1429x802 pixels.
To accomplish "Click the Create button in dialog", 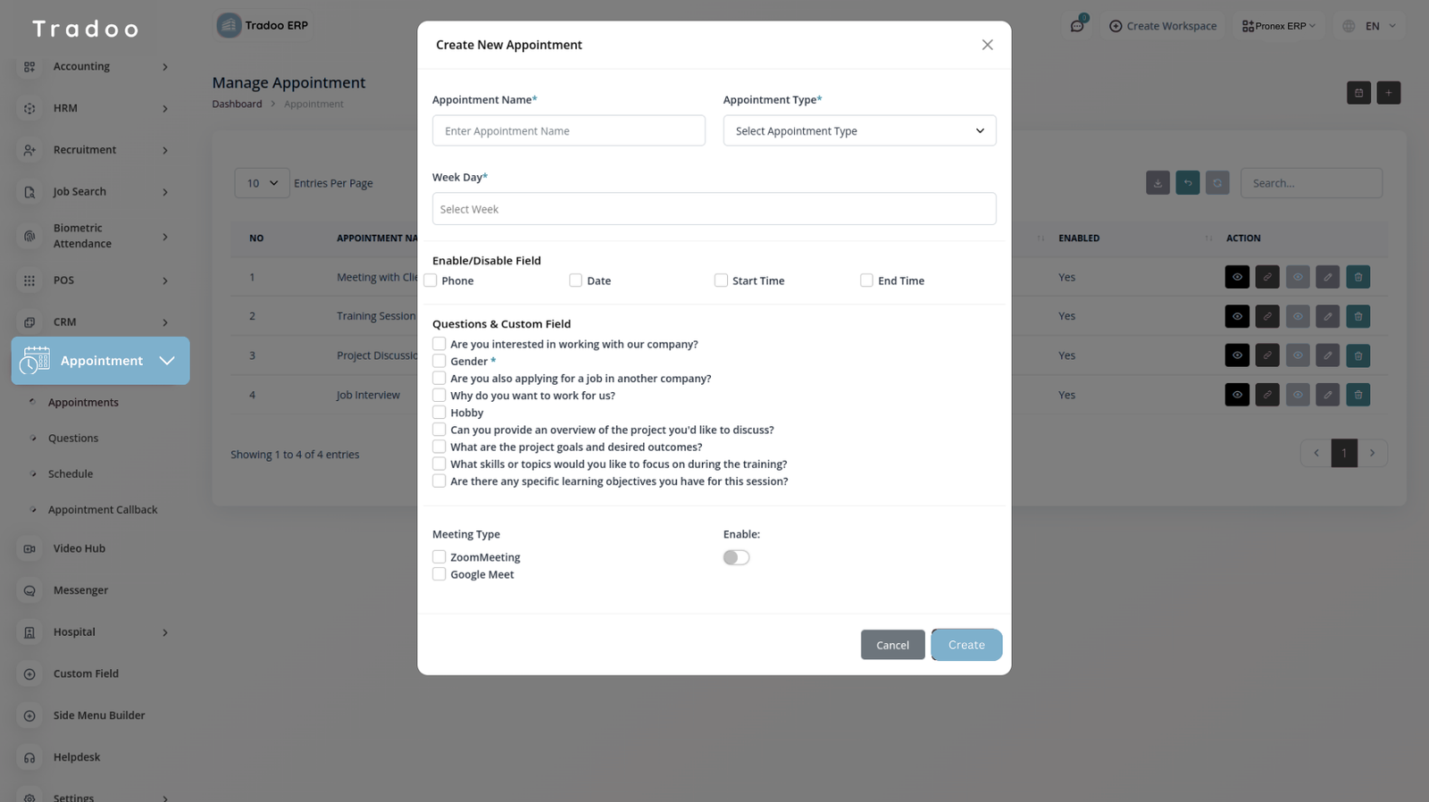I will (965, 645).
